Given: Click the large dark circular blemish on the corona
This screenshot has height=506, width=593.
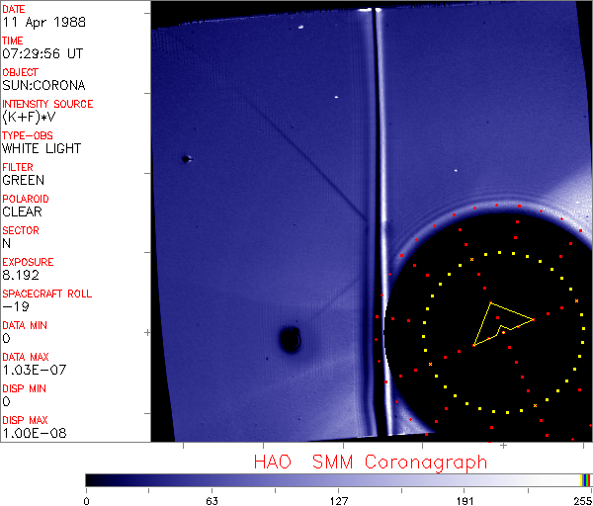Looking at the screenshot, I should click(290, 340).
